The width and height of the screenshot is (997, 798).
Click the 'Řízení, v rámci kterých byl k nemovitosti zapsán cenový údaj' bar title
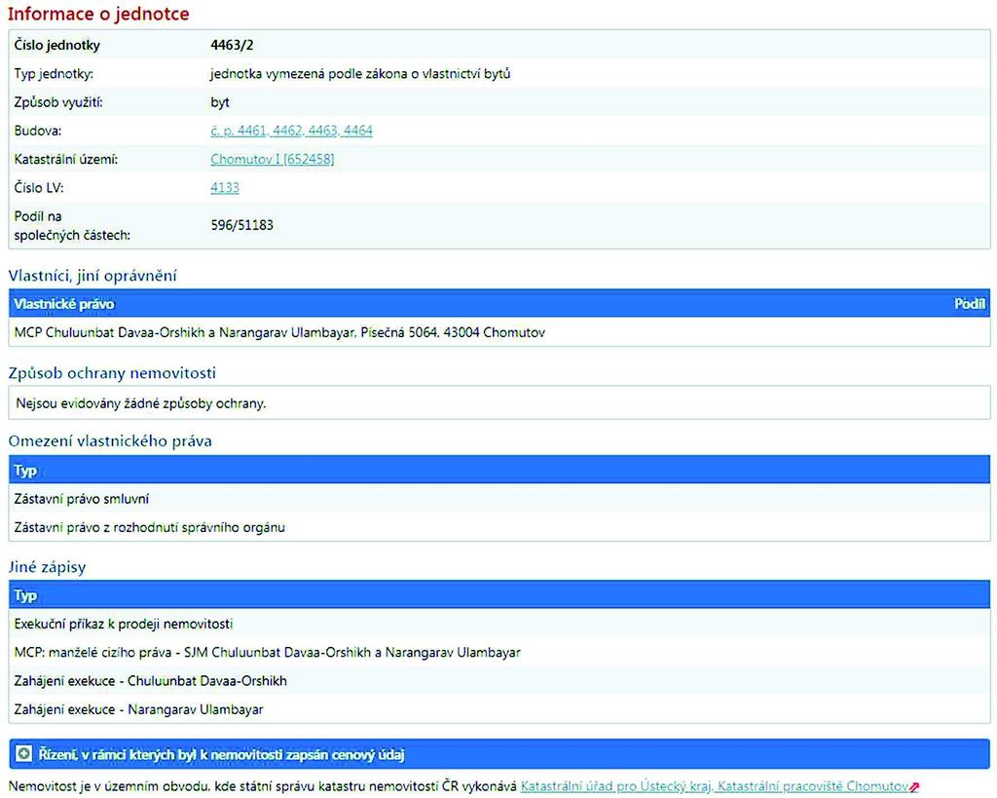(x=221, y=755)
